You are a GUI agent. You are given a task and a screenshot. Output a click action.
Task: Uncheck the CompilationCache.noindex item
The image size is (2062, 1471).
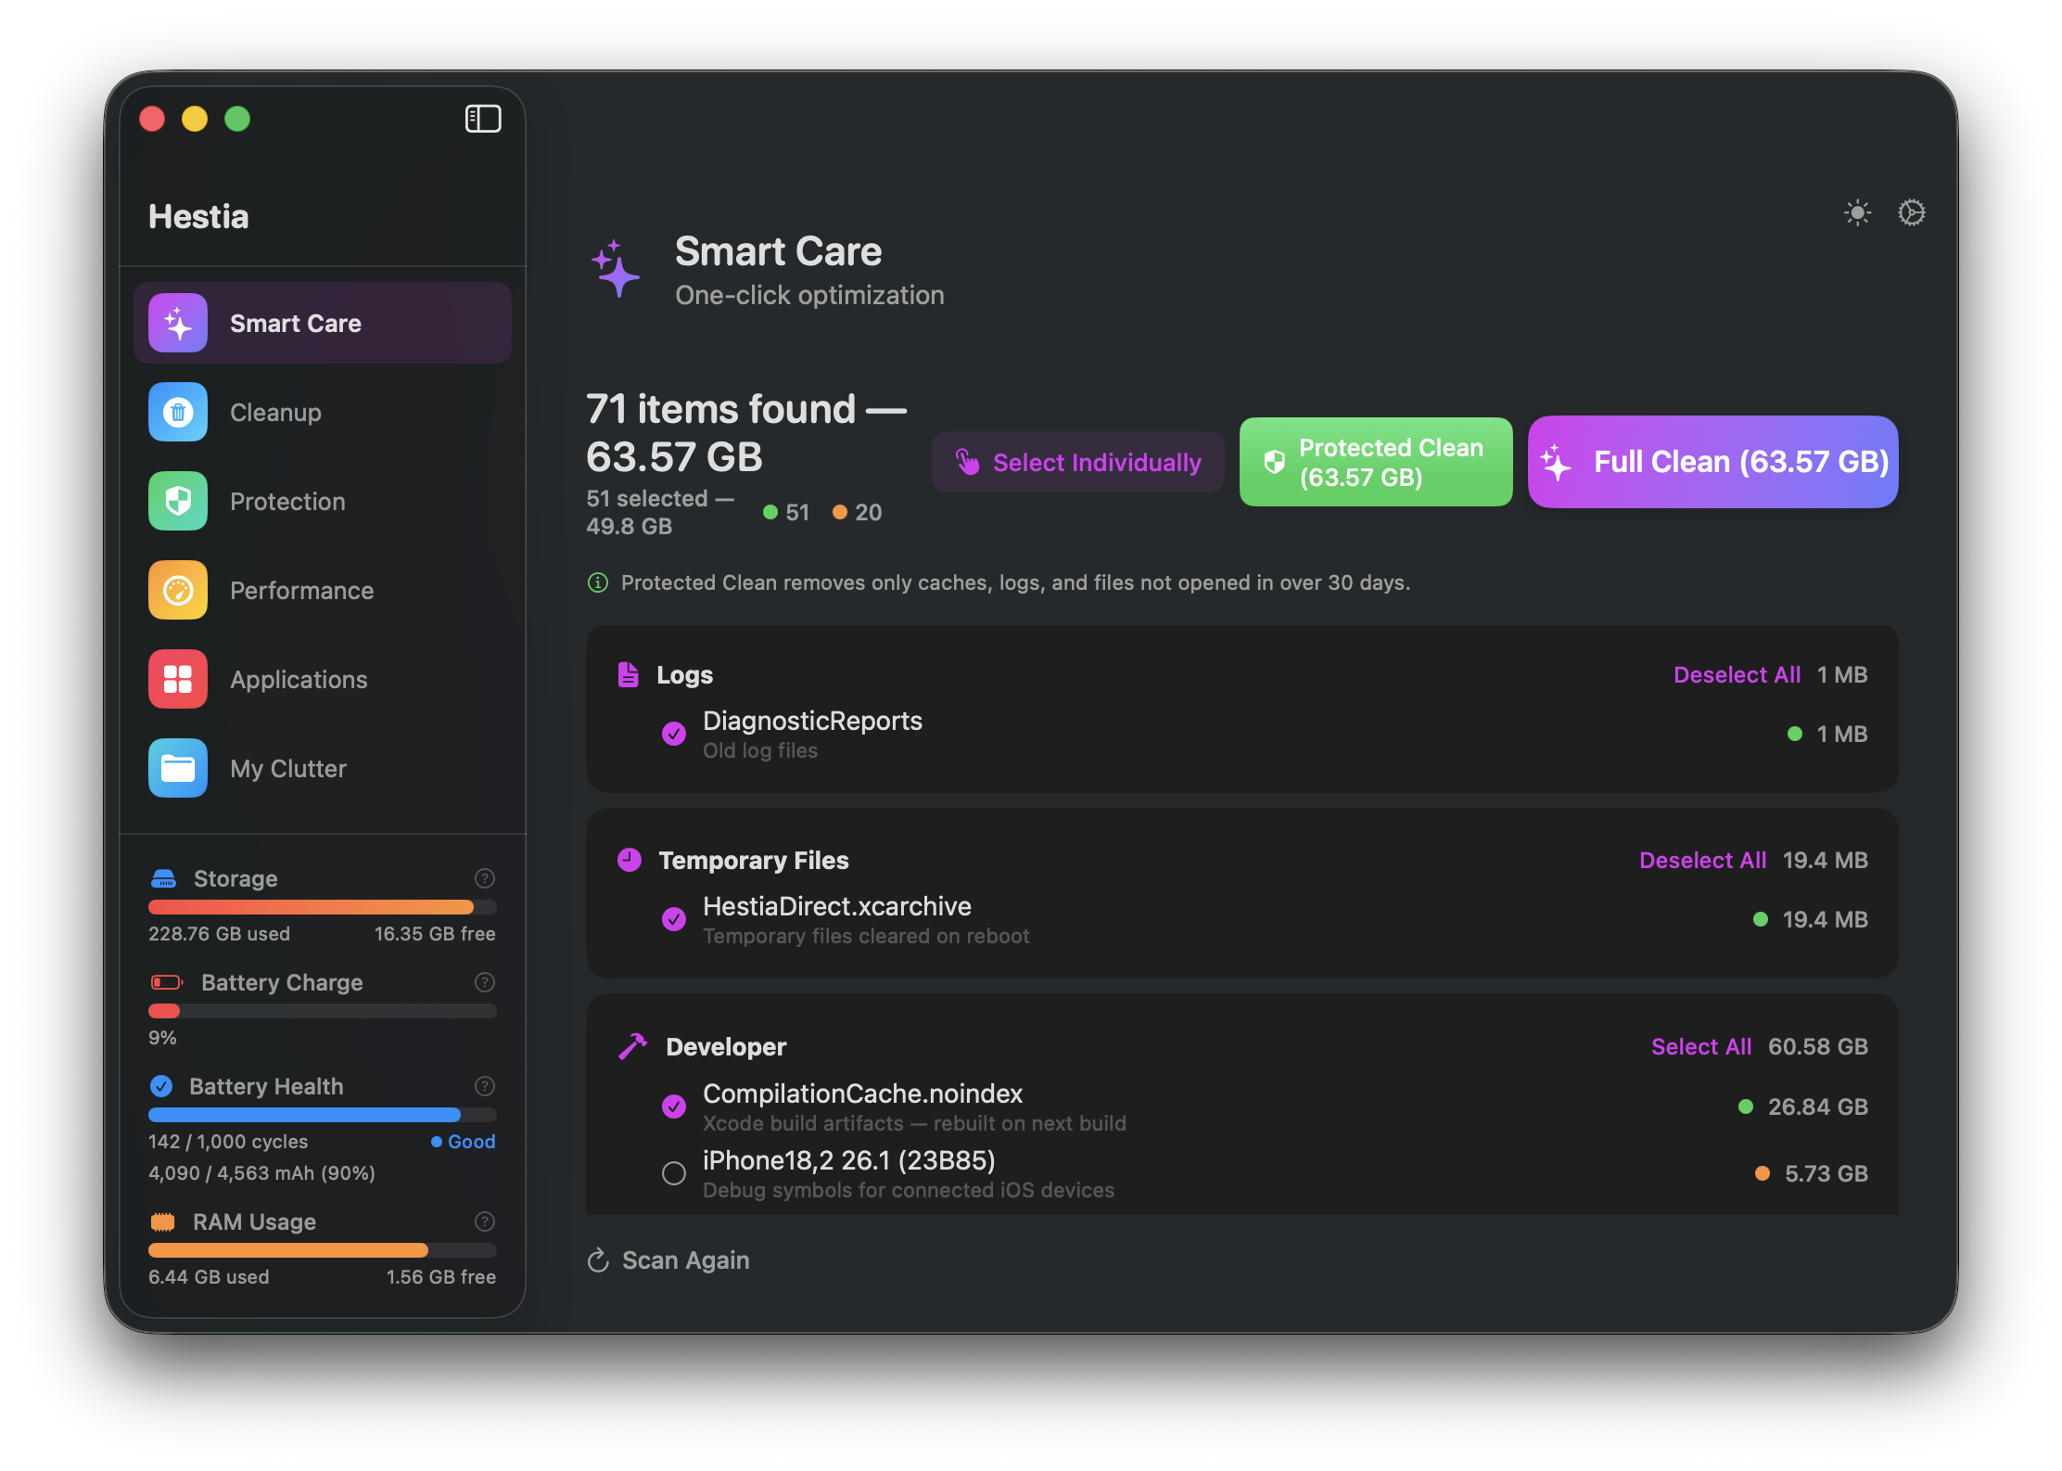674,1106
